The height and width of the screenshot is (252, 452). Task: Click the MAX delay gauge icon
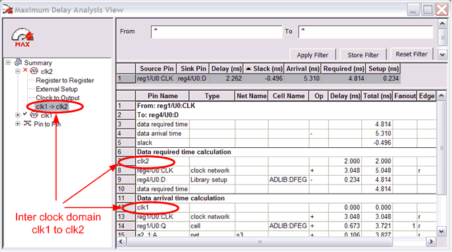pyautogui.click(x=23, y=37)
